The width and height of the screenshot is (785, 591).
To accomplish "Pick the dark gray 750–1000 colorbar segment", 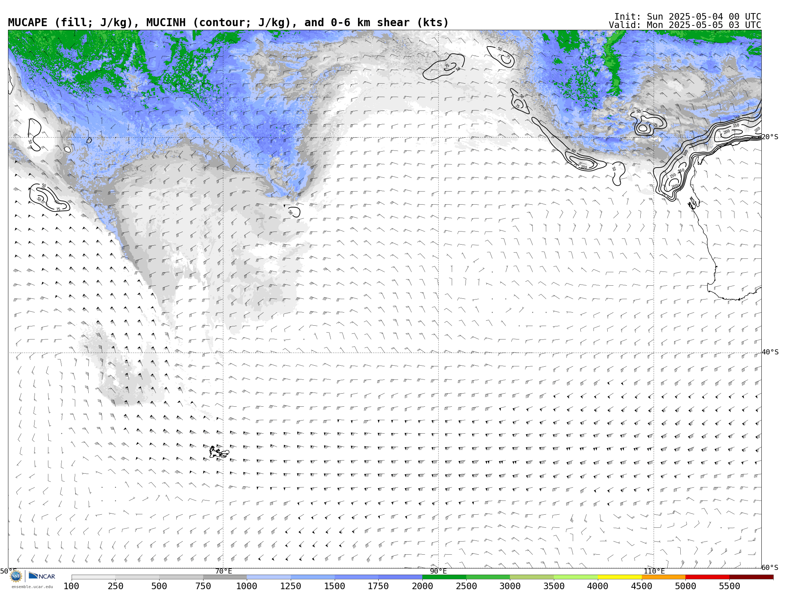I will [225, 577].
